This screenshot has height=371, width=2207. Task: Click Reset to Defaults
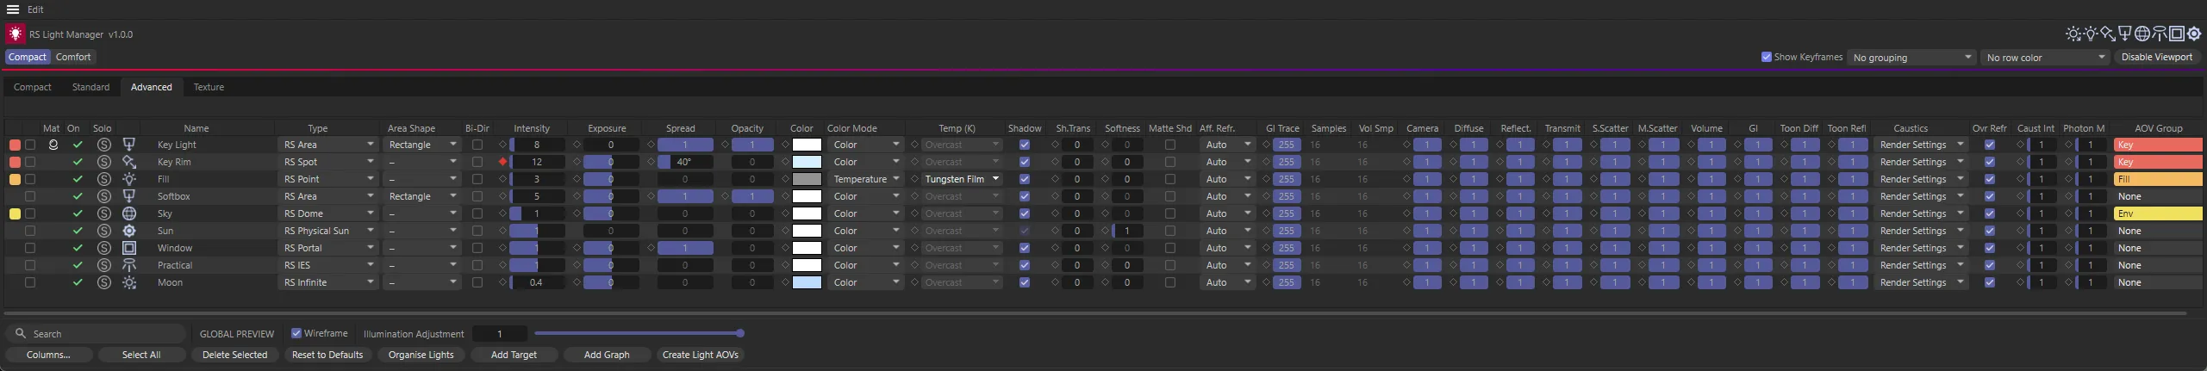coord(327,355)
